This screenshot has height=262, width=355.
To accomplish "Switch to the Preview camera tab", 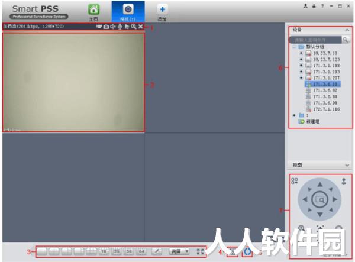I will coord(128,11).
